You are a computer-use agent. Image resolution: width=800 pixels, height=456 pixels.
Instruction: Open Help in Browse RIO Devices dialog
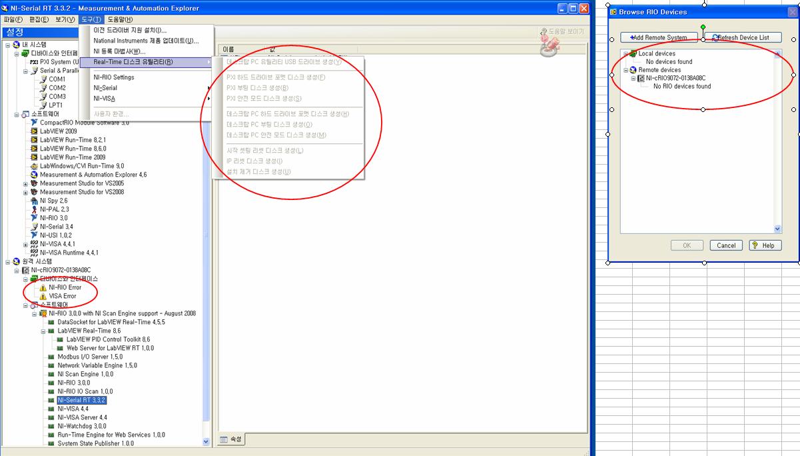click(765, 245)
